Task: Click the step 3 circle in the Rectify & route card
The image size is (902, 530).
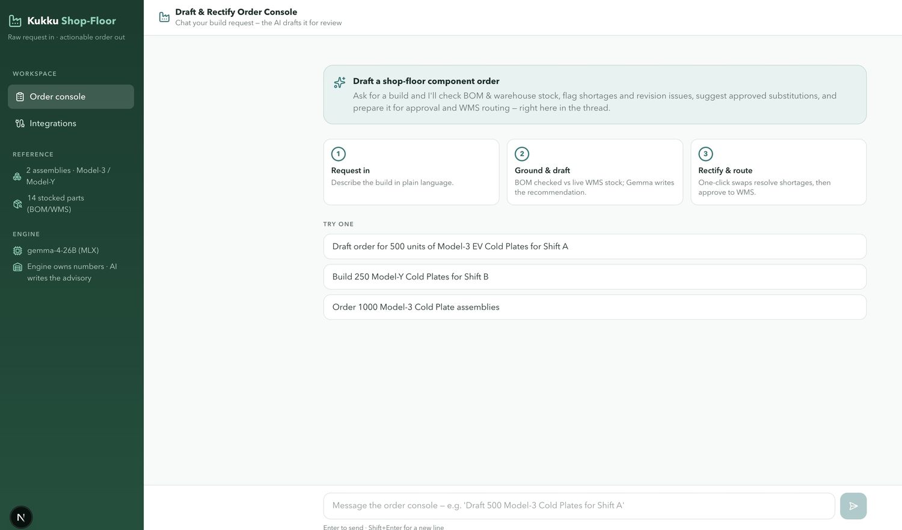Action: pos(705,154)
